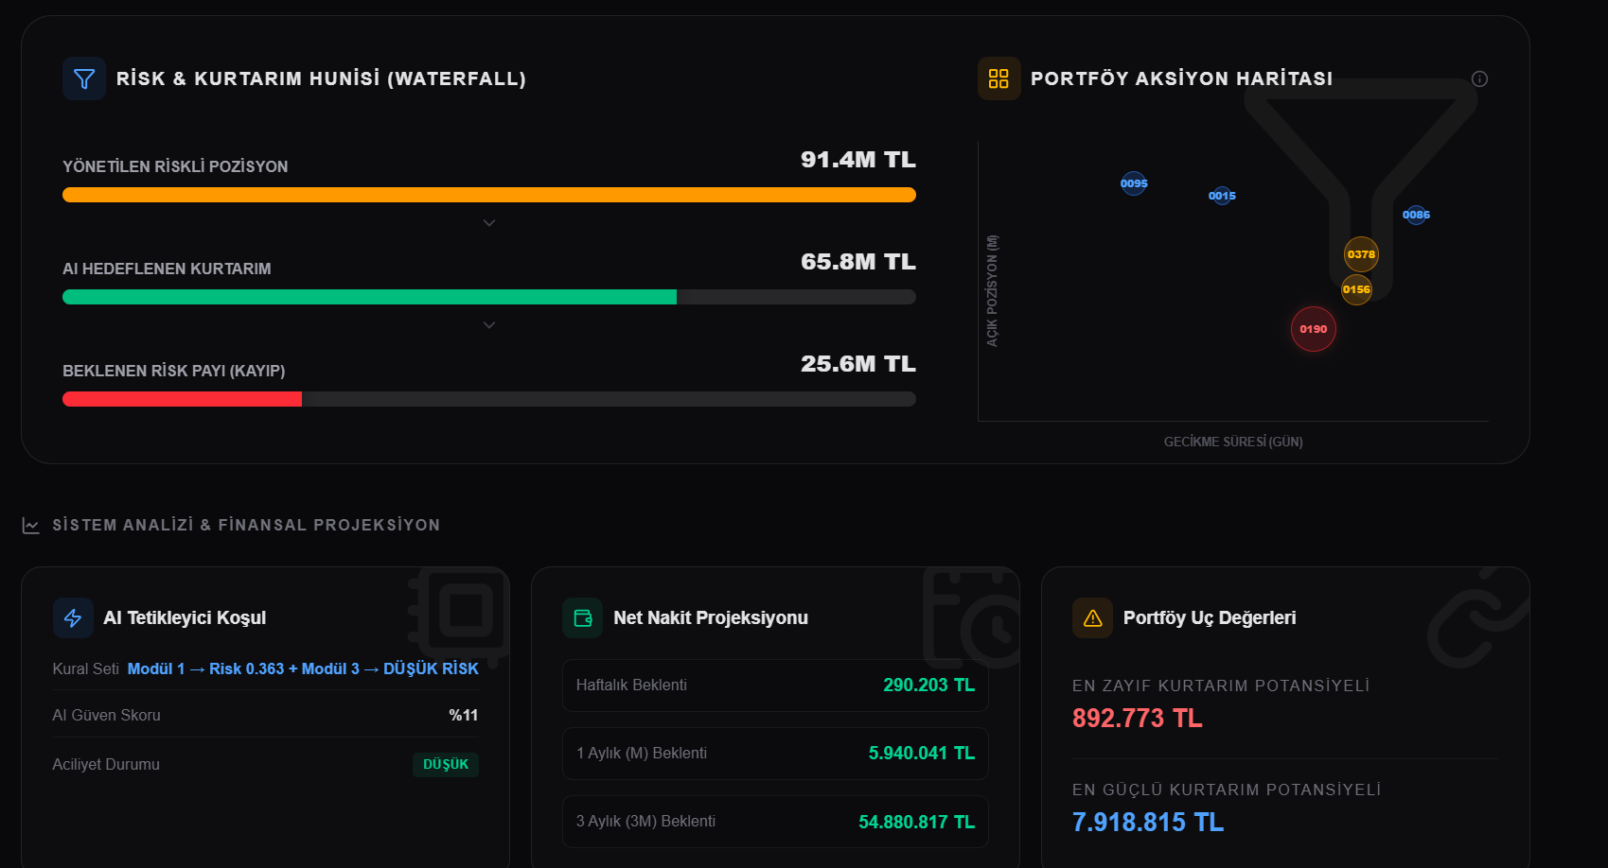
Task: Click the warning triangle icon of Portföy Uç Değerleri
Action: (1093, 617)
